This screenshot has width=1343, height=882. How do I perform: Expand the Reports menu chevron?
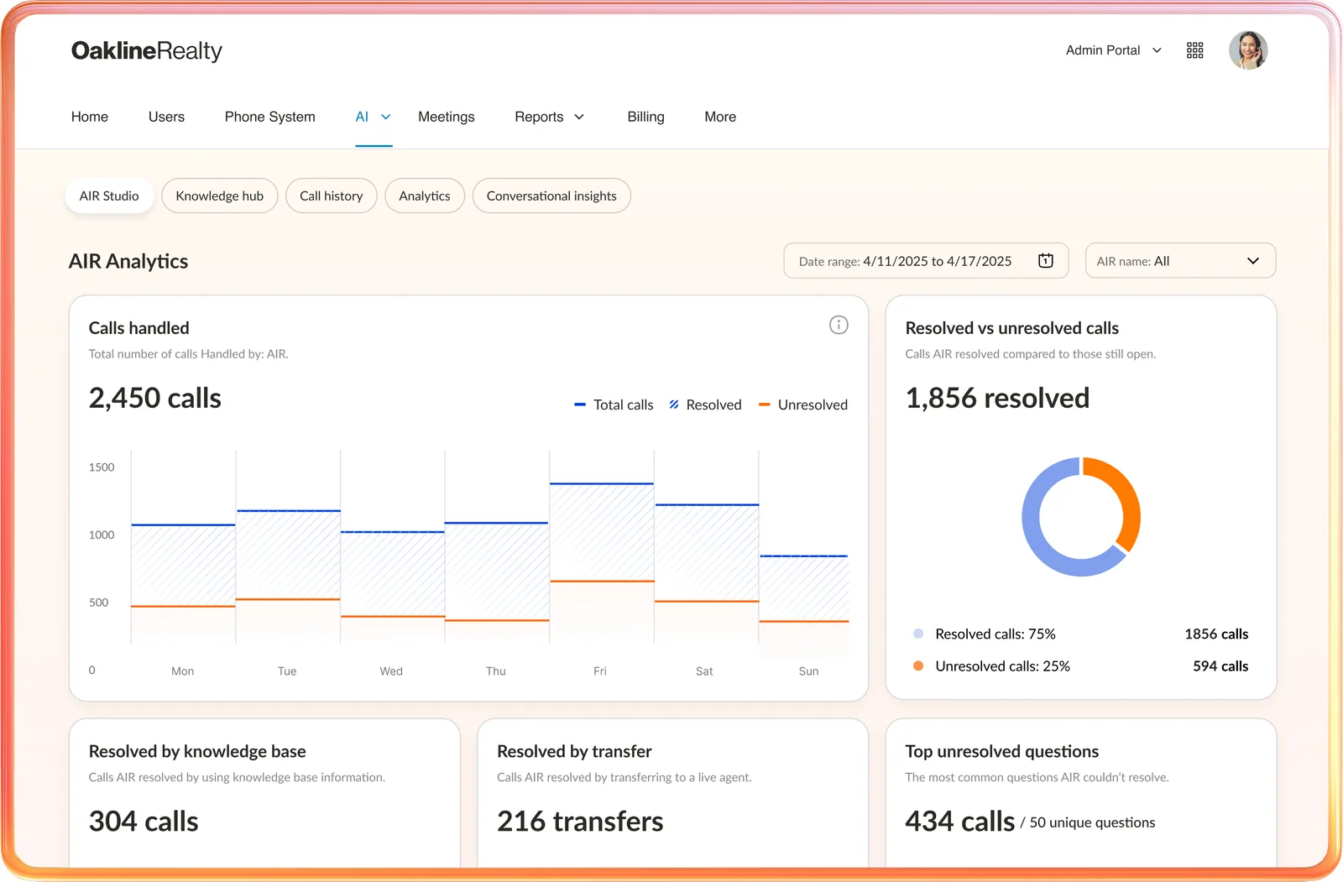(x=579, y=117)
